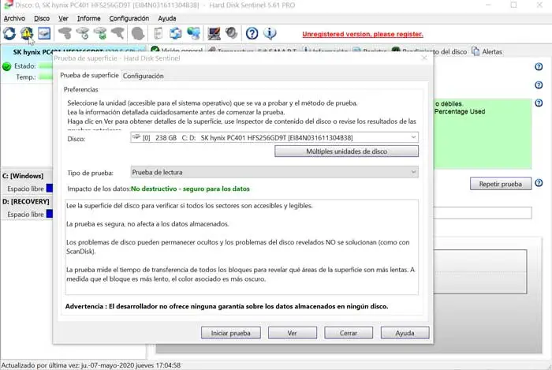552x370 pixels.
Task: Select the Prueba de superficie dialog tab
Action: coord(89,75)
